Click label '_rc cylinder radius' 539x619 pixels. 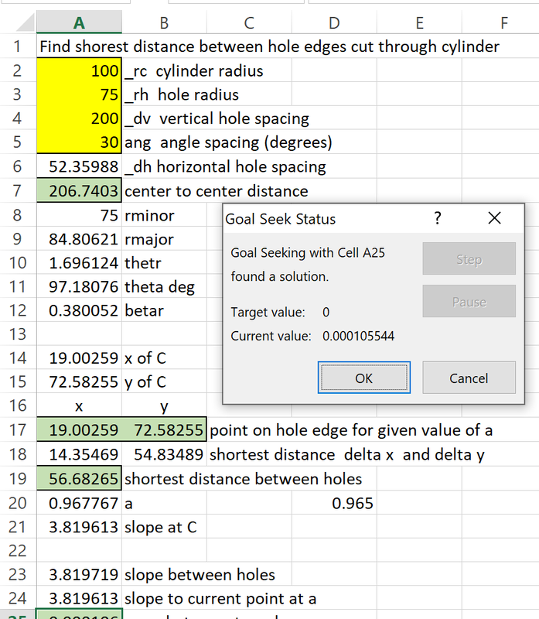194,71
